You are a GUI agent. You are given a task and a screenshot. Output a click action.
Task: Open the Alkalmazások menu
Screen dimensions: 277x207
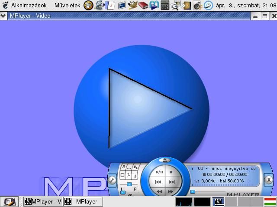tap(29, 5)
